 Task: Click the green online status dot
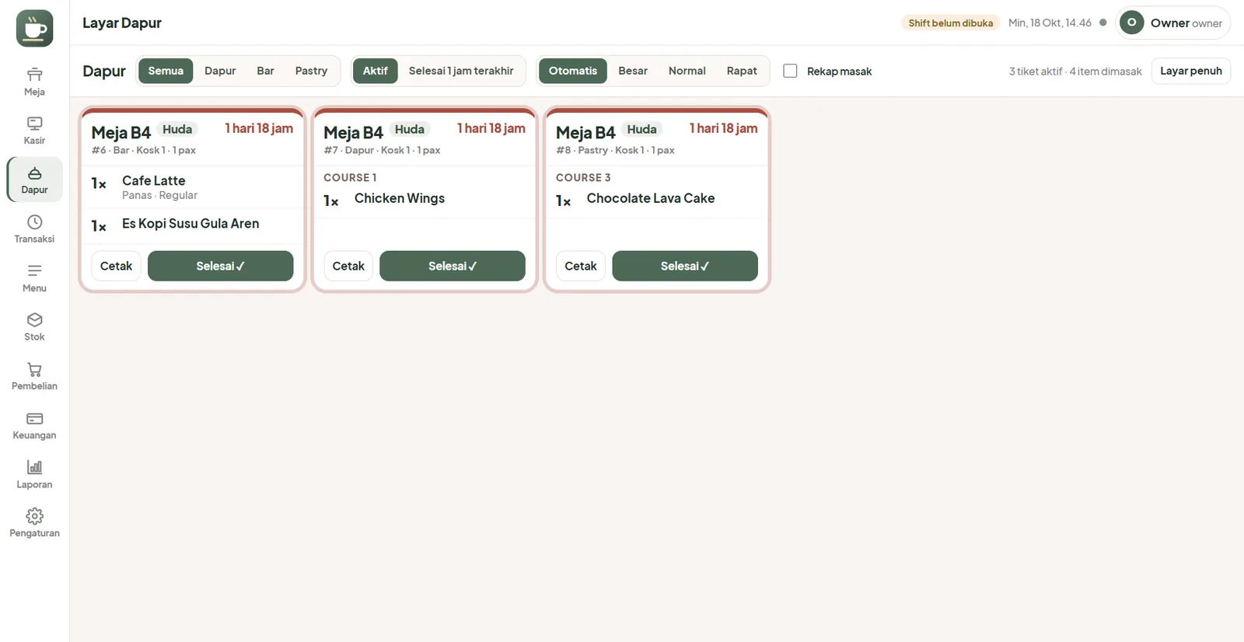(1102, 23)
